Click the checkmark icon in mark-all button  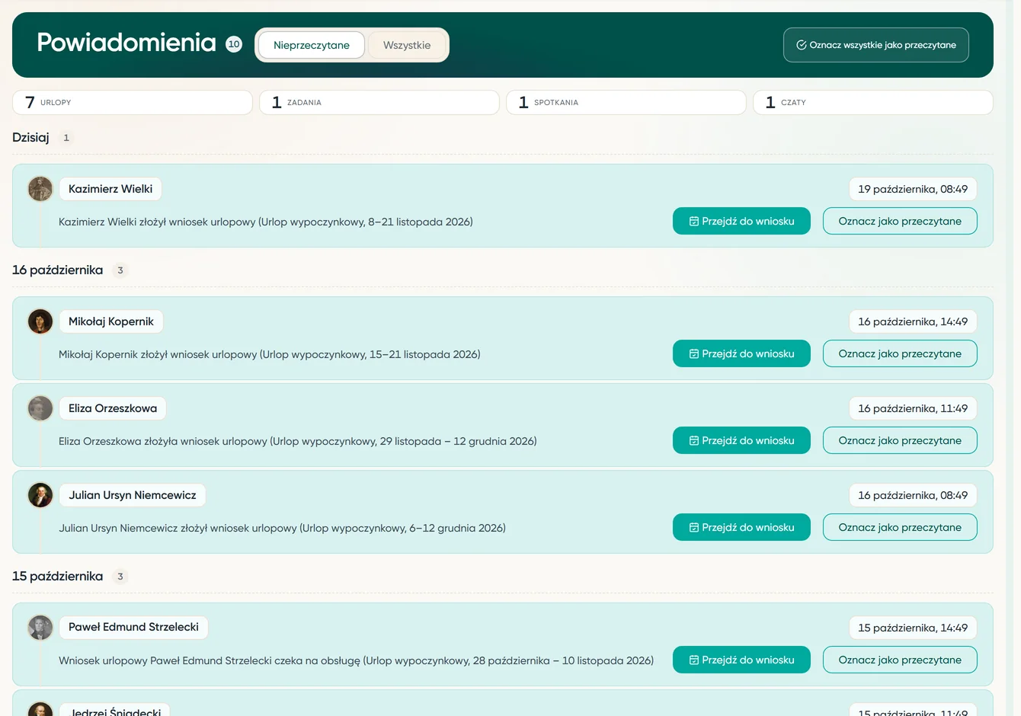(802, 45)
